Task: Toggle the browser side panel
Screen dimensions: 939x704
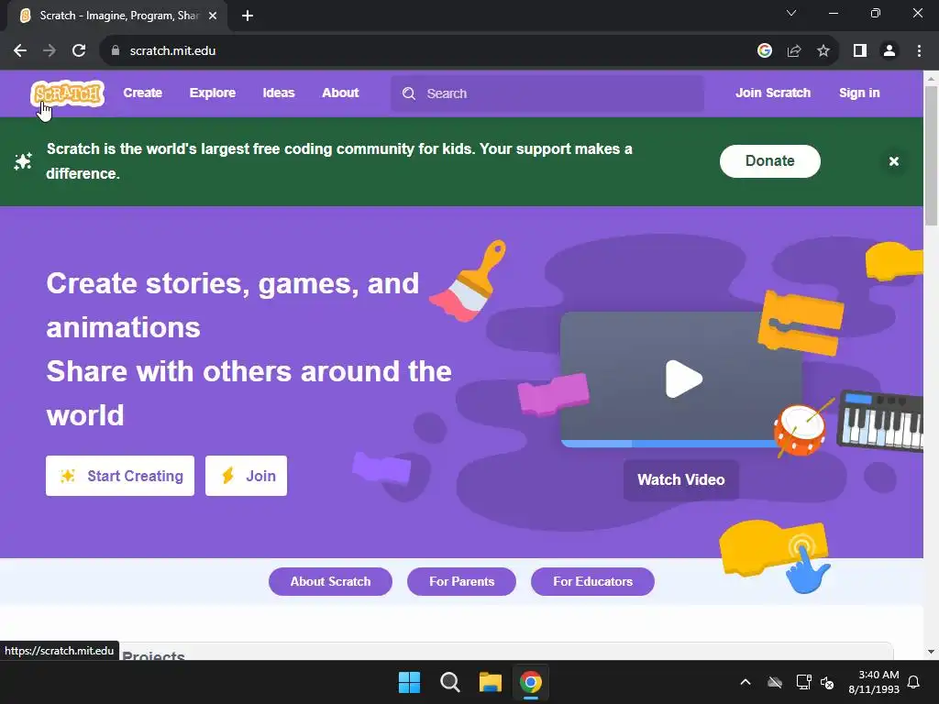Action: [860, 51]
